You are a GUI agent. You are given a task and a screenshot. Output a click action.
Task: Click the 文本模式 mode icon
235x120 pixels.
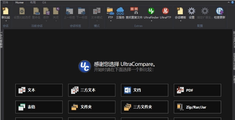(97, 11)
